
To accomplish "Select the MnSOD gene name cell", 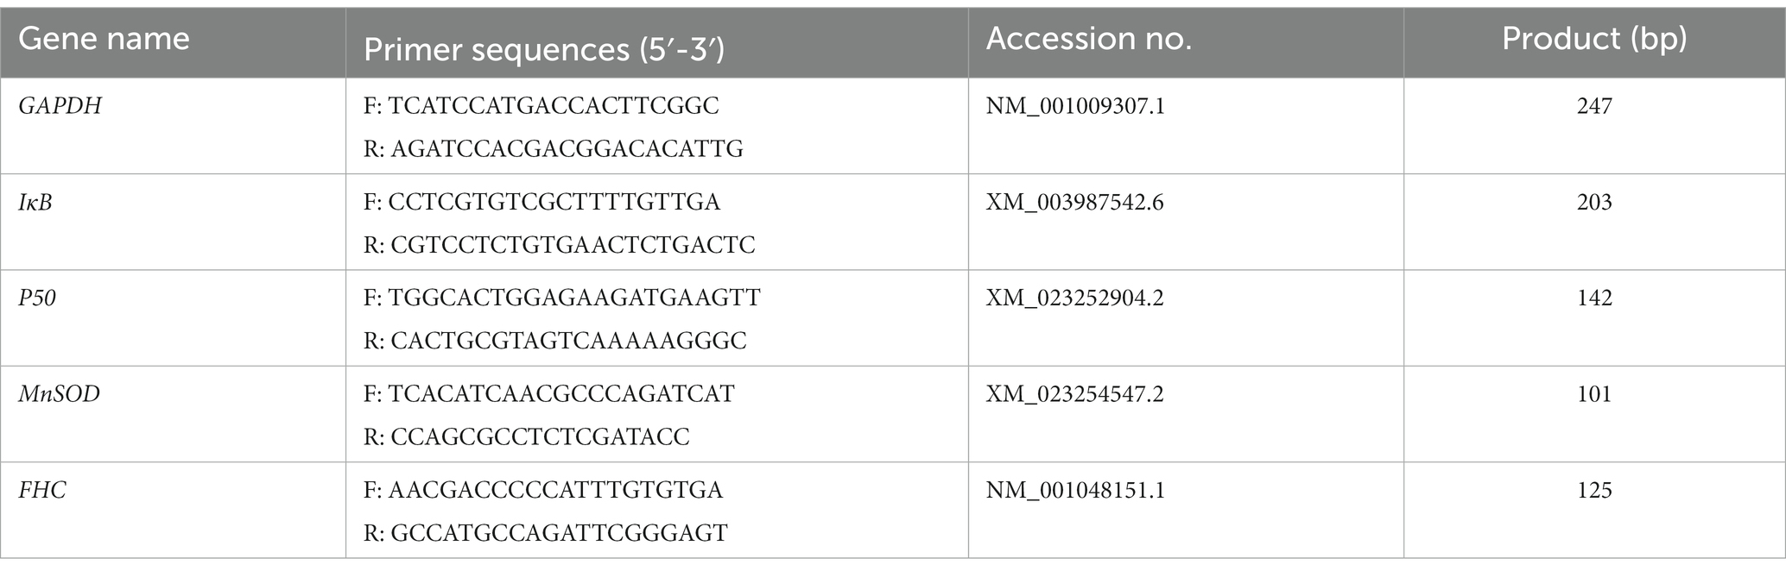I will pyautogui.click(x=59, y=394).
